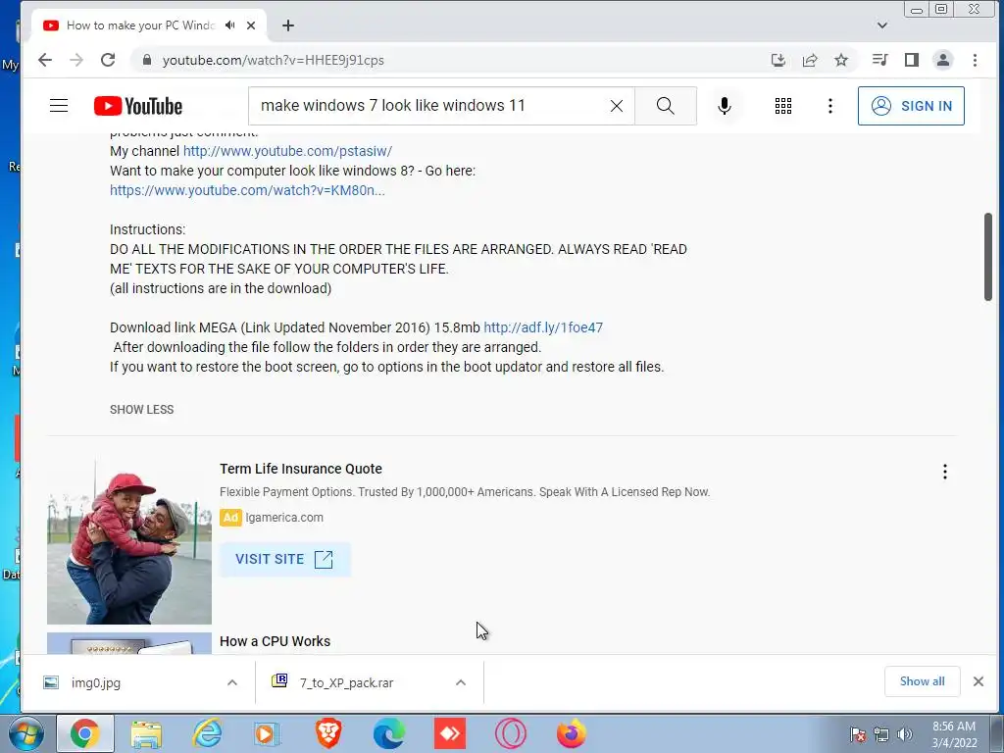Open the tab search chevron
The height and width of the screenshot is (753, 1004).
pyautogui.click(x=882, y=25)
